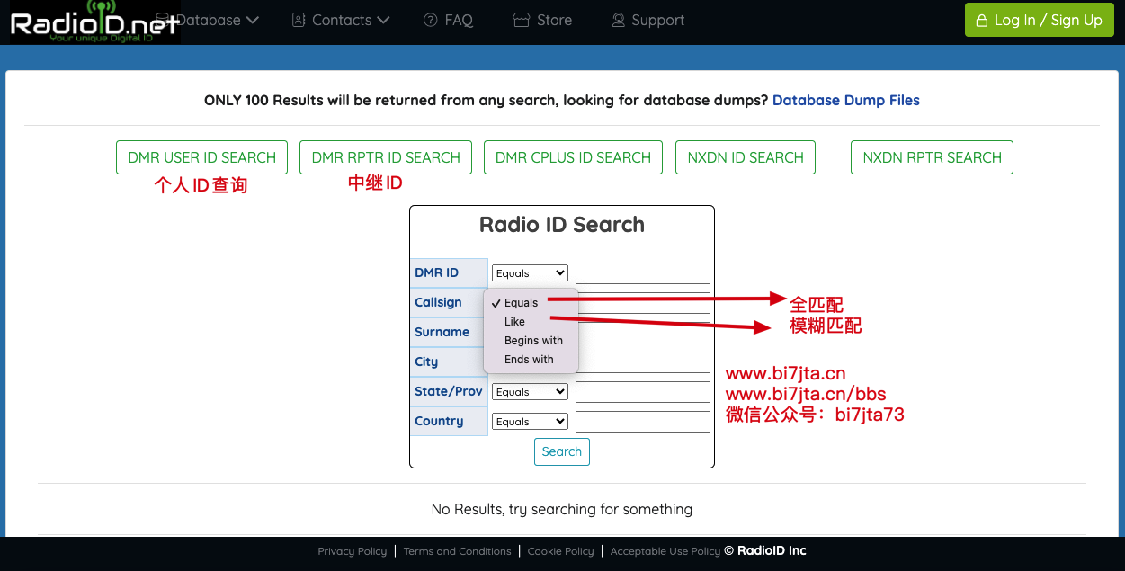The image size is (1125, 571).
Task: Open the Privacy Policy link
Action: (x=352, y=551)
